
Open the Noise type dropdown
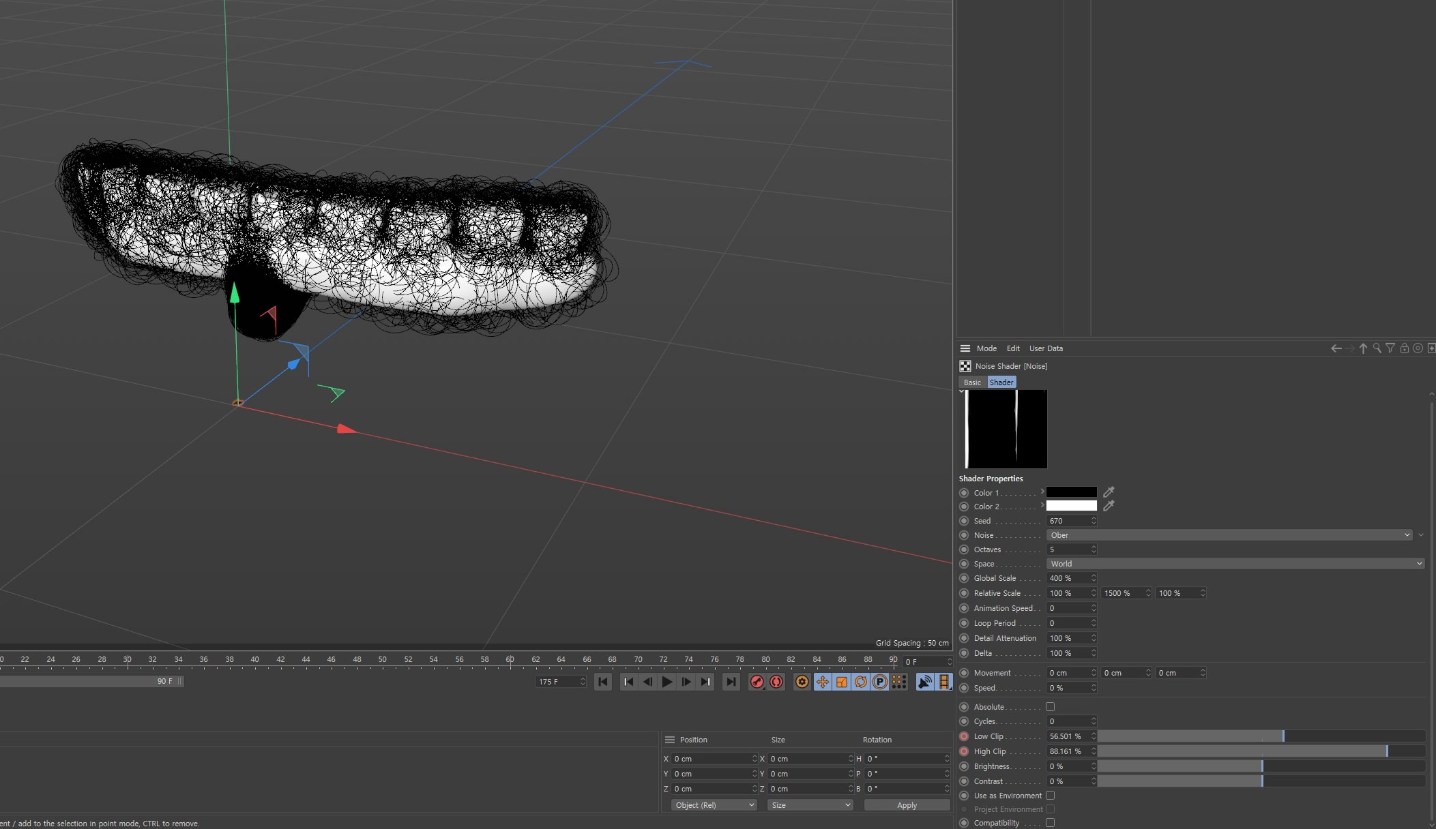pyautogui.click(x=1229, y=535)
